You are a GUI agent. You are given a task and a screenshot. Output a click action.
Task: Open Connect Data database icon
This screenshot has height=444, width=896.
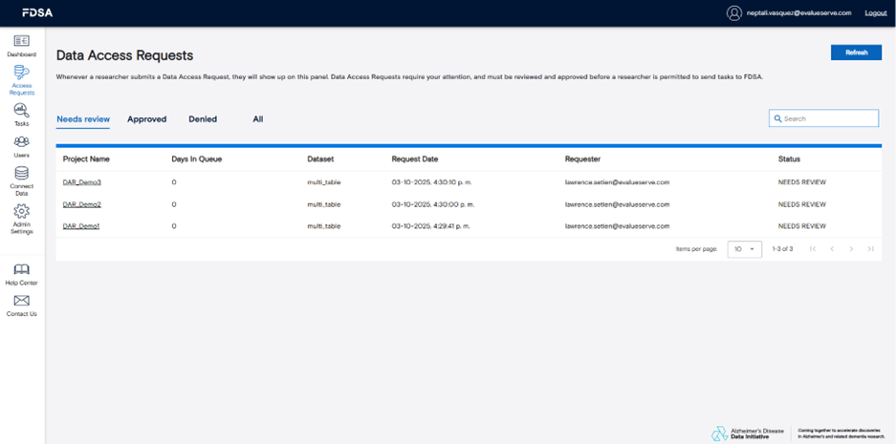tap(21, 175)
